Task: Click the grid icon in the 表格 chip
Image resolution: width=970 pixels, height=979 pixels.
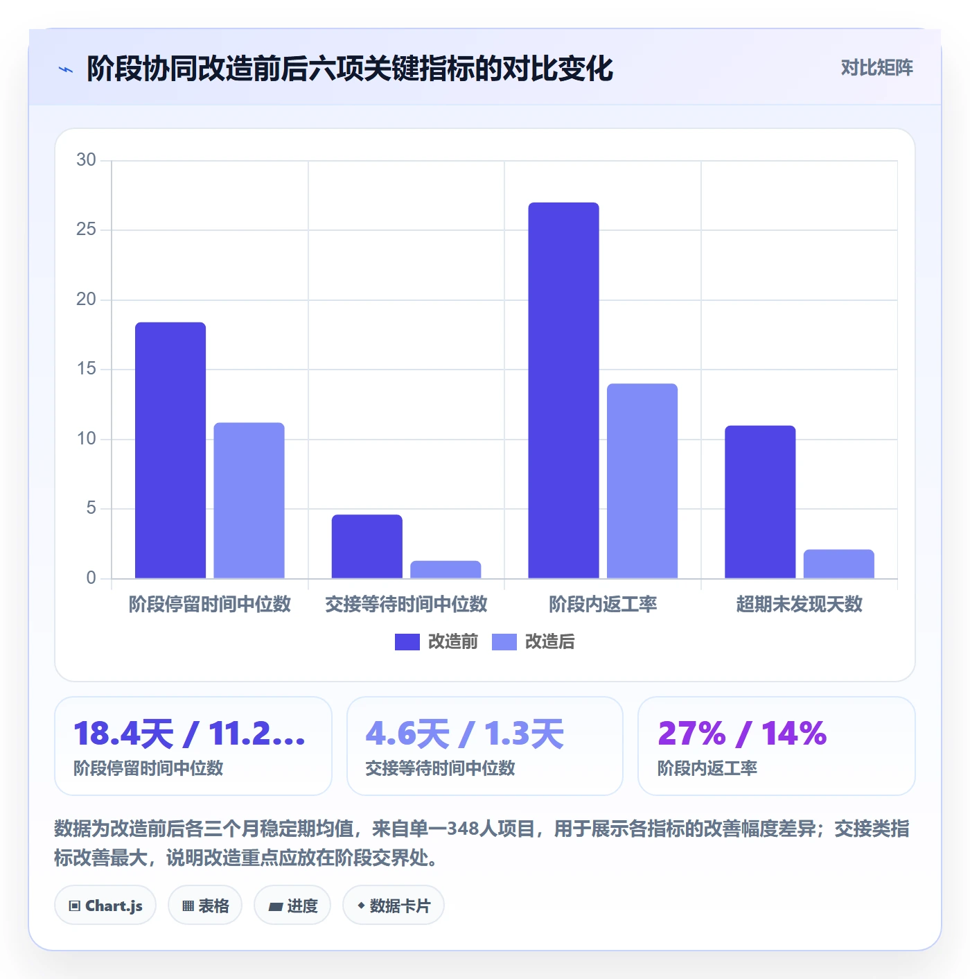Action: pyautogui.click(x=188, y=906)
